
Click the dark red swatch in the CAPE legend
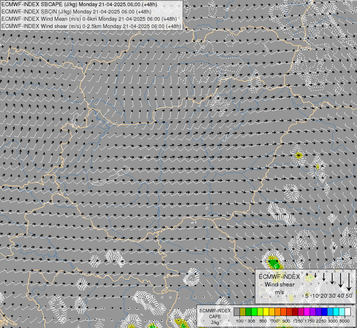point(295,312)
